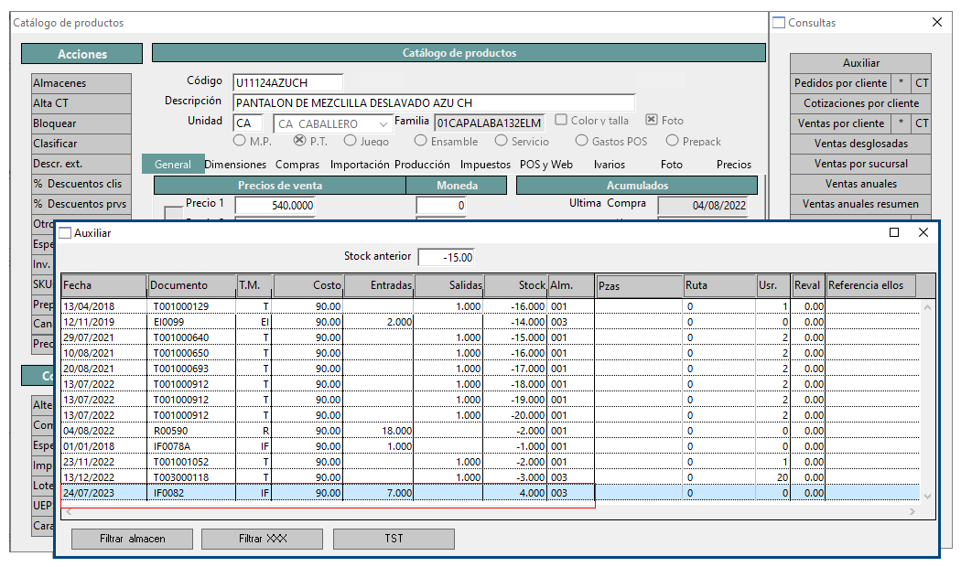
Task: Select the Ensamble radio option
Action: (420, 141)
